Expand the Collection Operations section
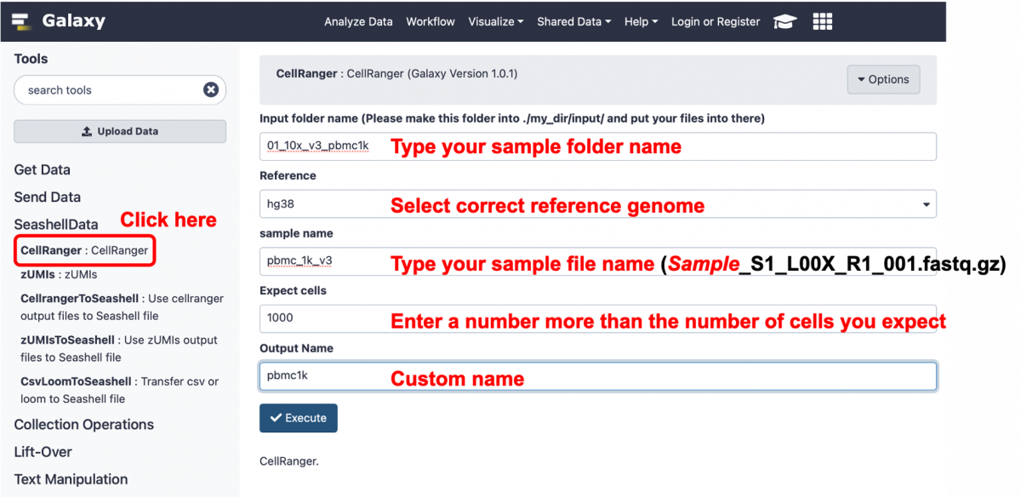Viewport: 1021px width, 498px height. tap(84, 425)
